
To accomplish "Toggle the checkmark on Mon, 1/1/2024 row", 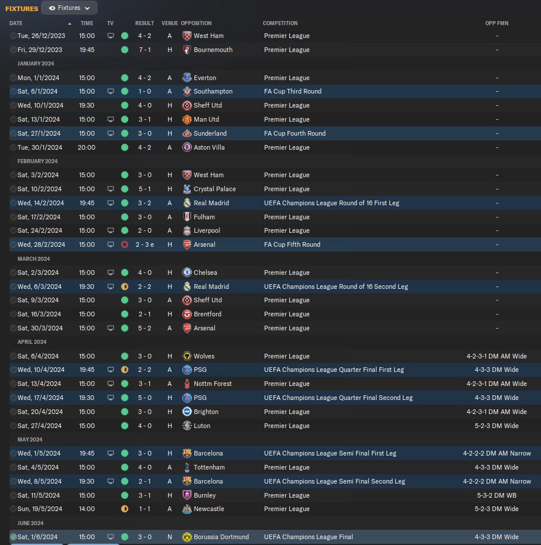I will 13,78.
